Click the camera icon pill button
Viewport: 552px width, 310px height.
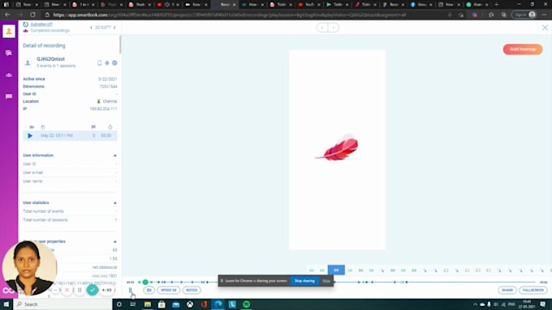pos(149,291)
